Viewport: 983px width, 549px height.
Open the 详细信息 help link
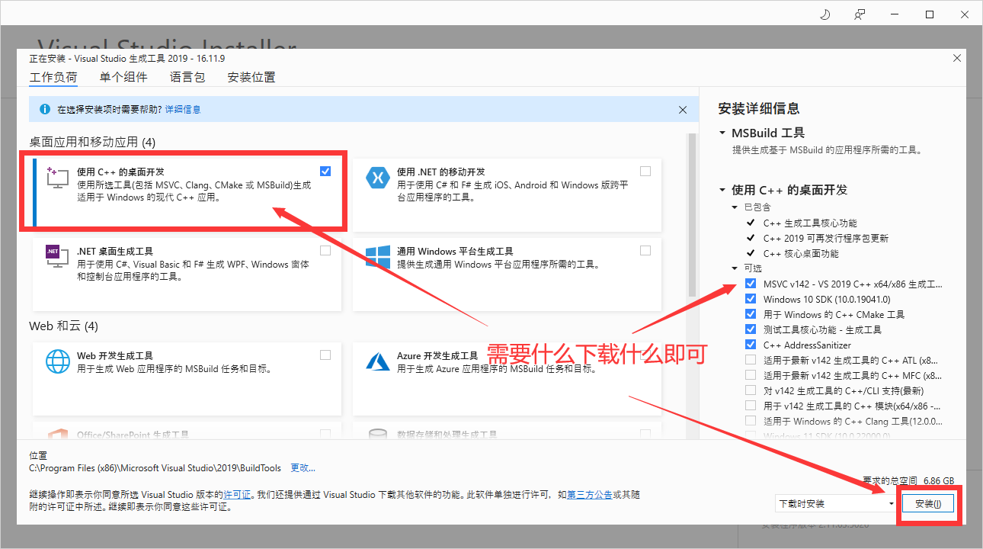183,110
